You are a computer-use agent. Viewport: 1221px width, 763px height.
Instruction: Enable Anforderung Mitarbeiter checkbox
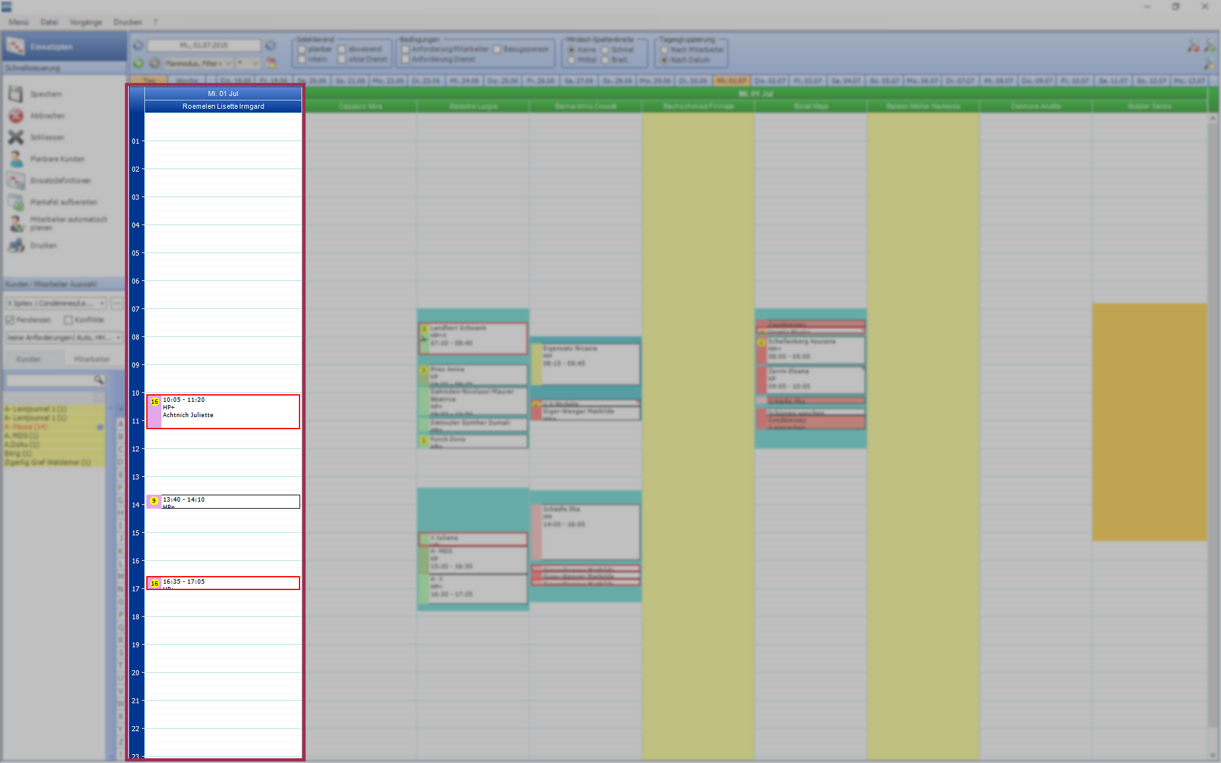click(x=405, y=50)
